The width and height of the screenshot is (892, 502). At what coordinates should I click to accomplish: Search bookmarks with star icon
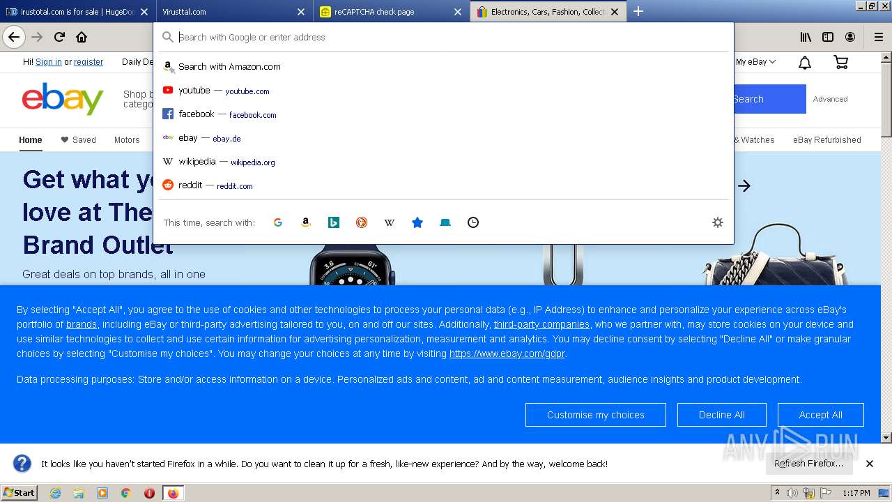417,222
